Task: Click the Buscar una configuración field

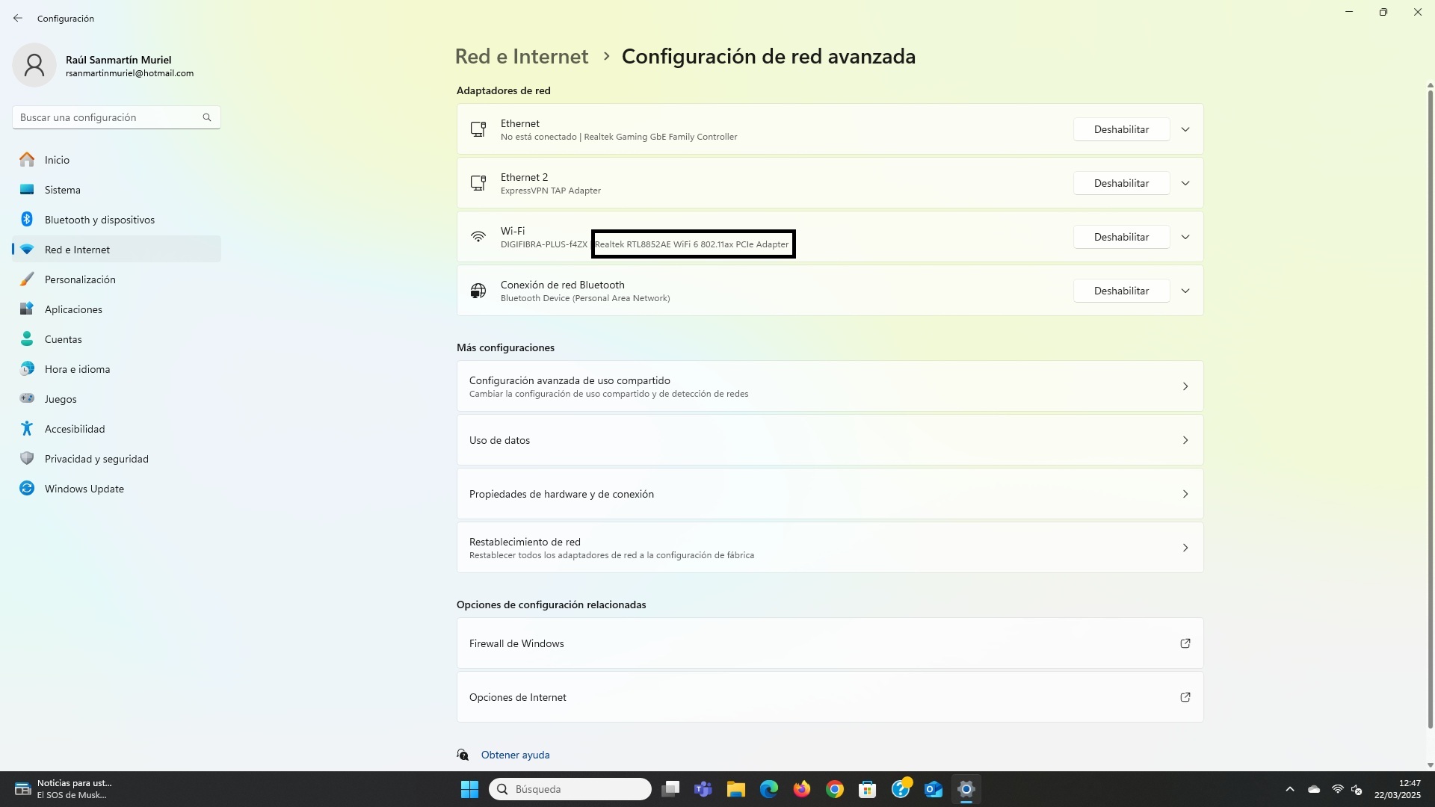Action: tap(108, 117)
